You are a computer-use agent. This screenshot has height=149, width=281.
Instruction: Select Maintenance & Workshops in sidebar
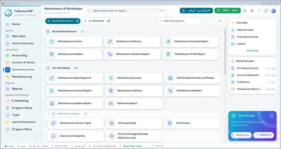click(x=21, y=70)
